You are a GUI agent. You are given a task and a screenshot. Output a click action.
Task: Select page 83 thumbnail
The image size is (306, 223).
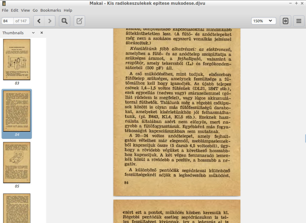[x=17, y=59]
